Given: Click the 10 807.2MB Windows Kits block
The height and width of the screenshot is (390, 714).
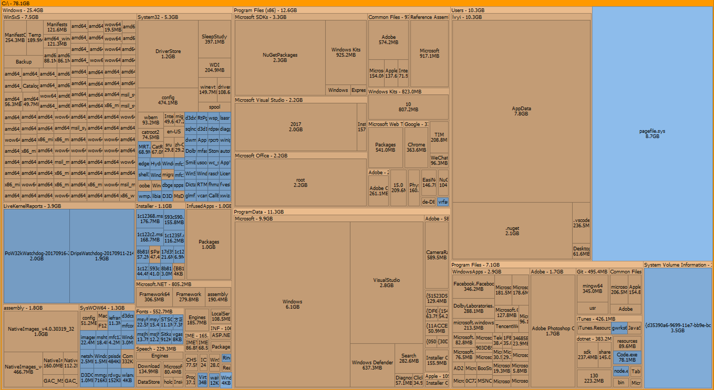Looking at the screenshot, I should [x=408, y=107].
